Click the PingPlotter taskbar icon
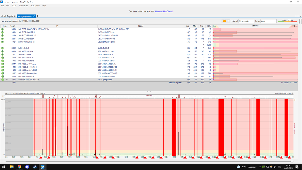 point(43,167)
